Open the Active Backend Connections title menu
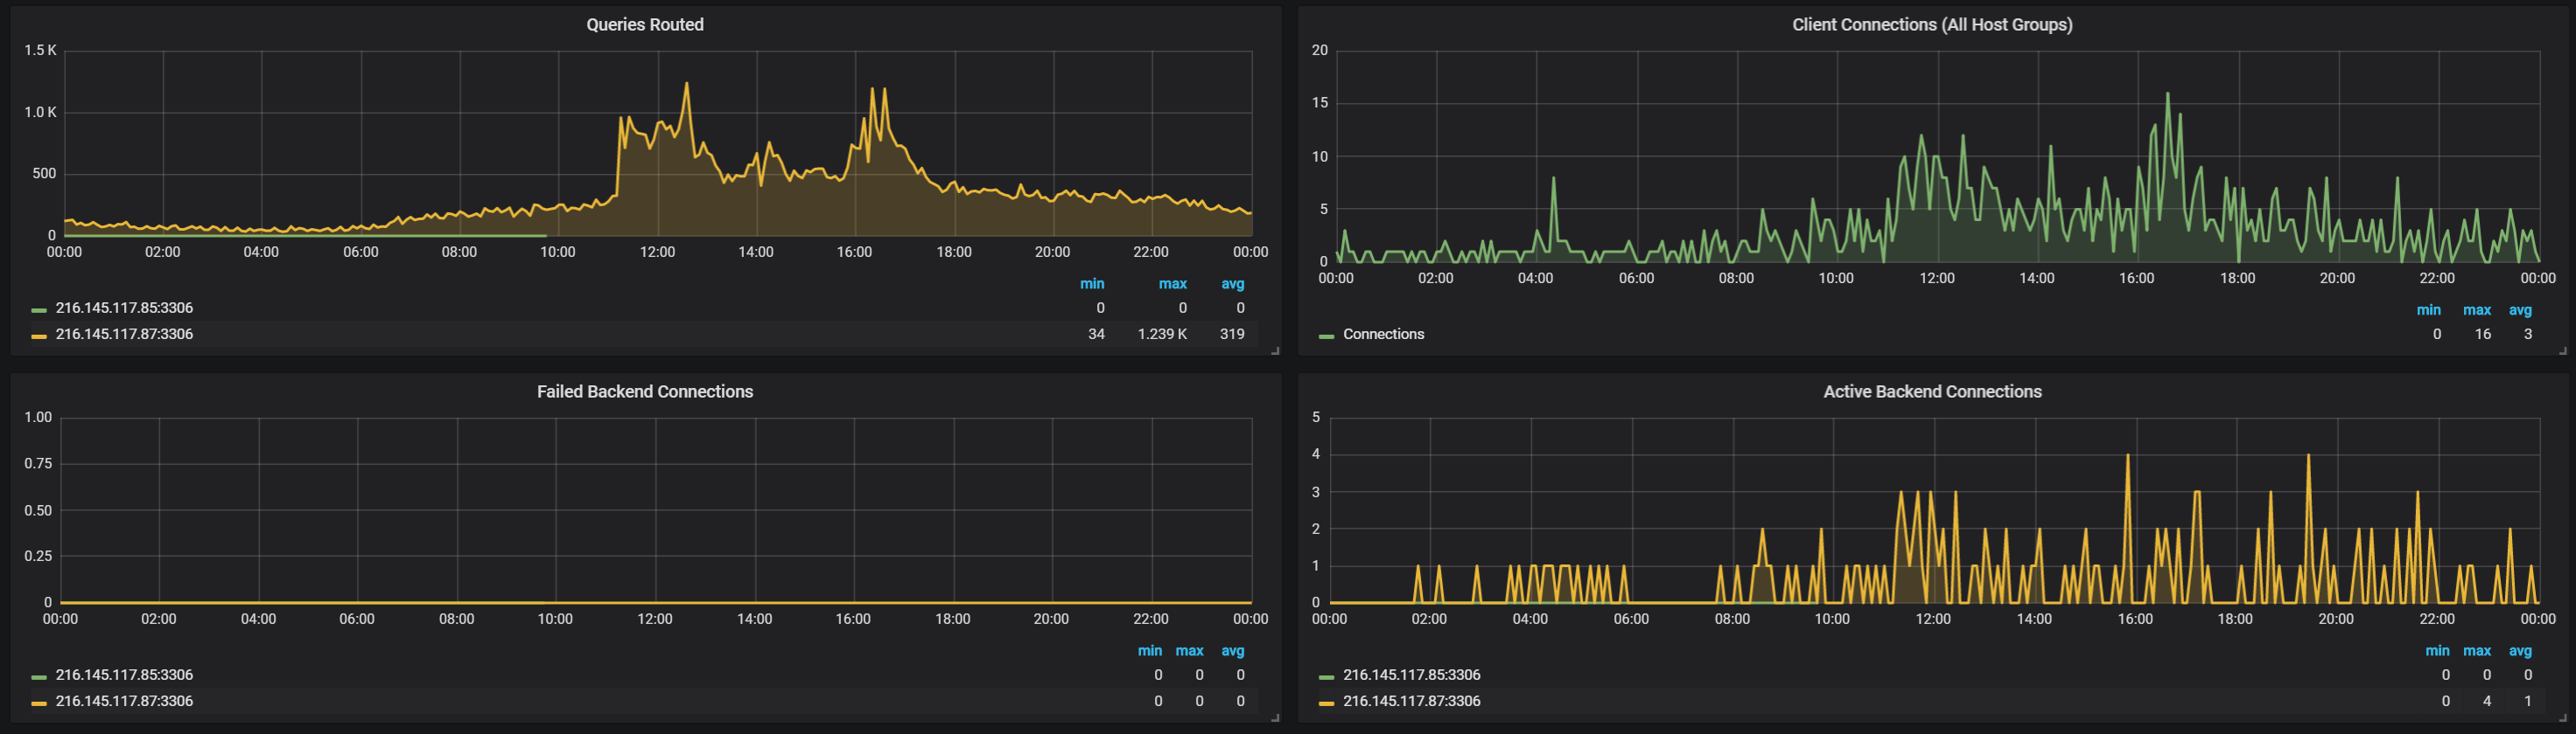Viewport: 2576px width, 734px height. point(1931,391)
